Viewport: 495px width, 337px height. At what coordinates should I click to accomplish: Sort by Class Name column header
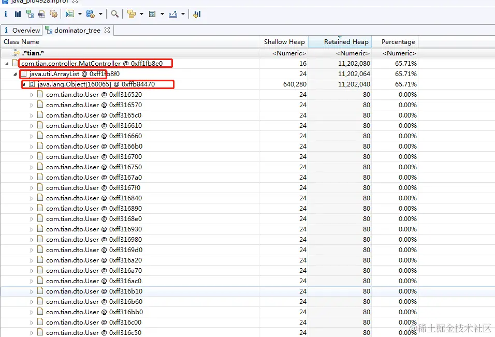[130, 41]
